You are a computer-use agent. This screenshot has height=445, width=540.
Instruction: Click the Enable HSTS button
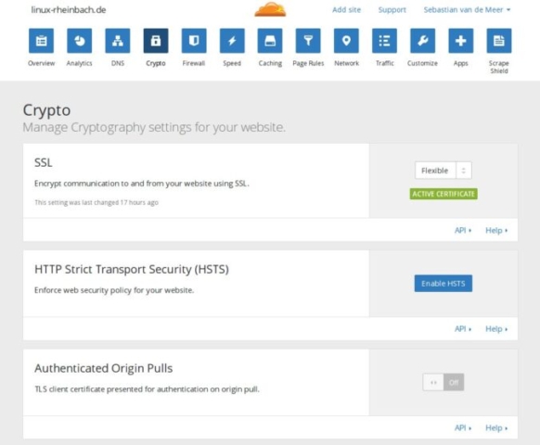click(x=444, y=284)
